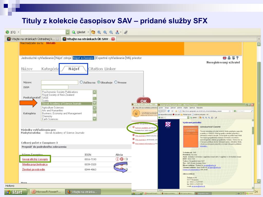263x197 pixels.
Task: Click the English flag language icon
Action: pos(224,58)
